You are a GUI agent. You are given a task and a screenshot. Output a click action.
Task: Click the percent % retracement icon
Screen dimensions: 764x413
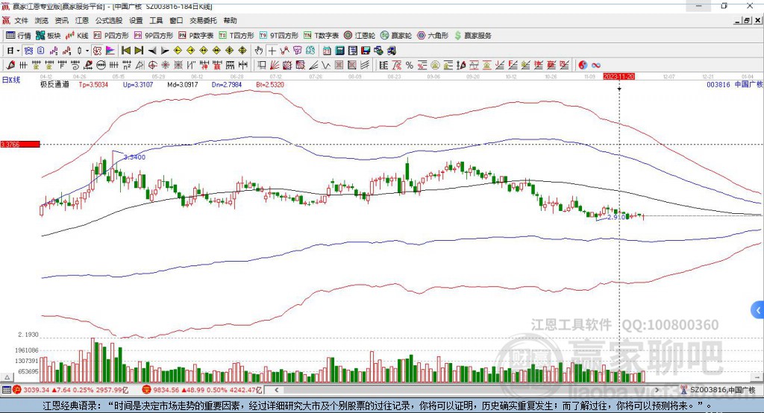(x=410, y=66)
